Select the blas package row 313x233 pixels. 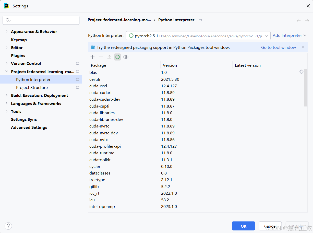[196, 73]
